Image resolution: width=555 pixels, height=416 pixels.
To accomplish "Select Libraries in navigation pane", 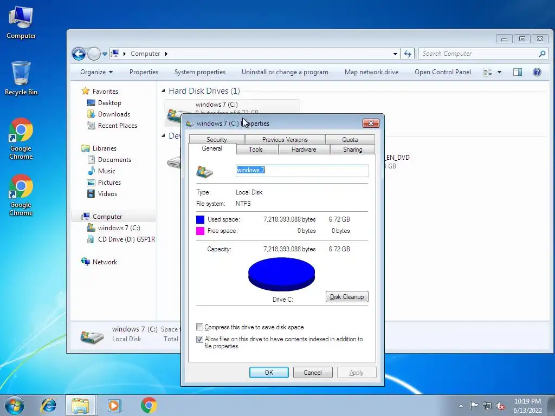I will 105,148.
